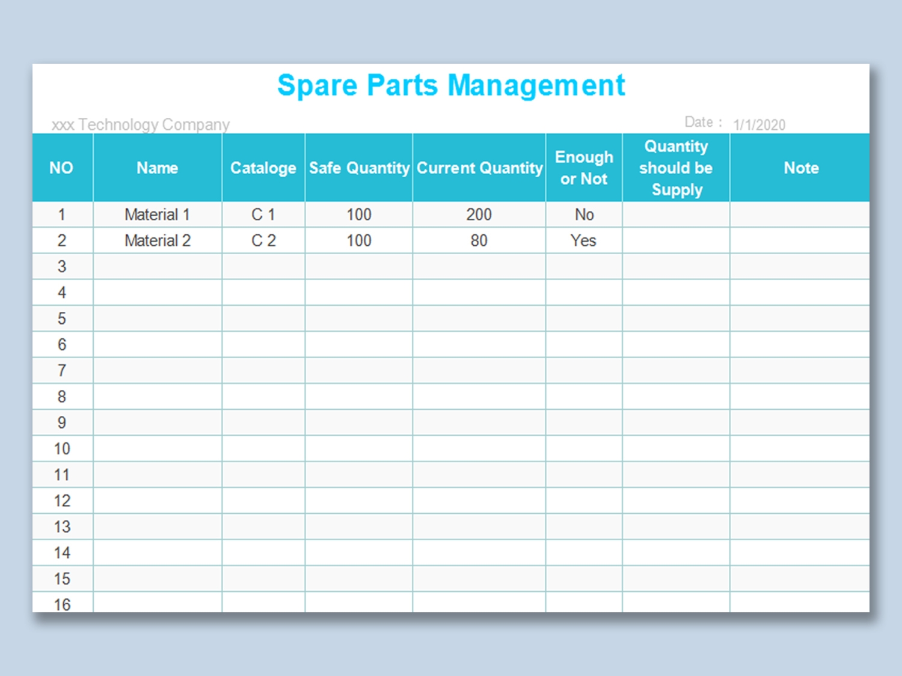902x676 pixels.
Task: Click the Safe Quantity column header
Action: [x=358, y=168]
